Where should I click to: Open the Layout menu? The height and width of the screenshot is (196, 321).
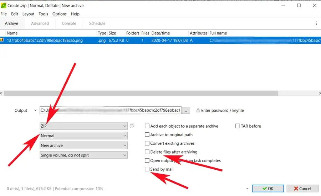(28, 14)
